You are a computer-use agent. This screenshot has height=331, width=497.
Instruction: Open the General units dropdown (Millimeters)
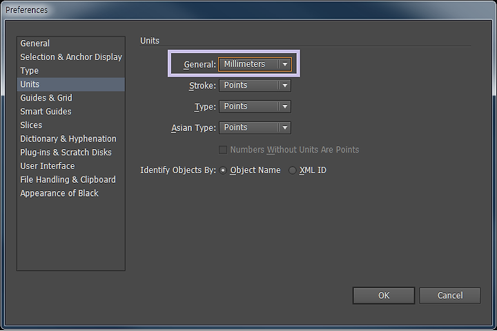[255, 64]
